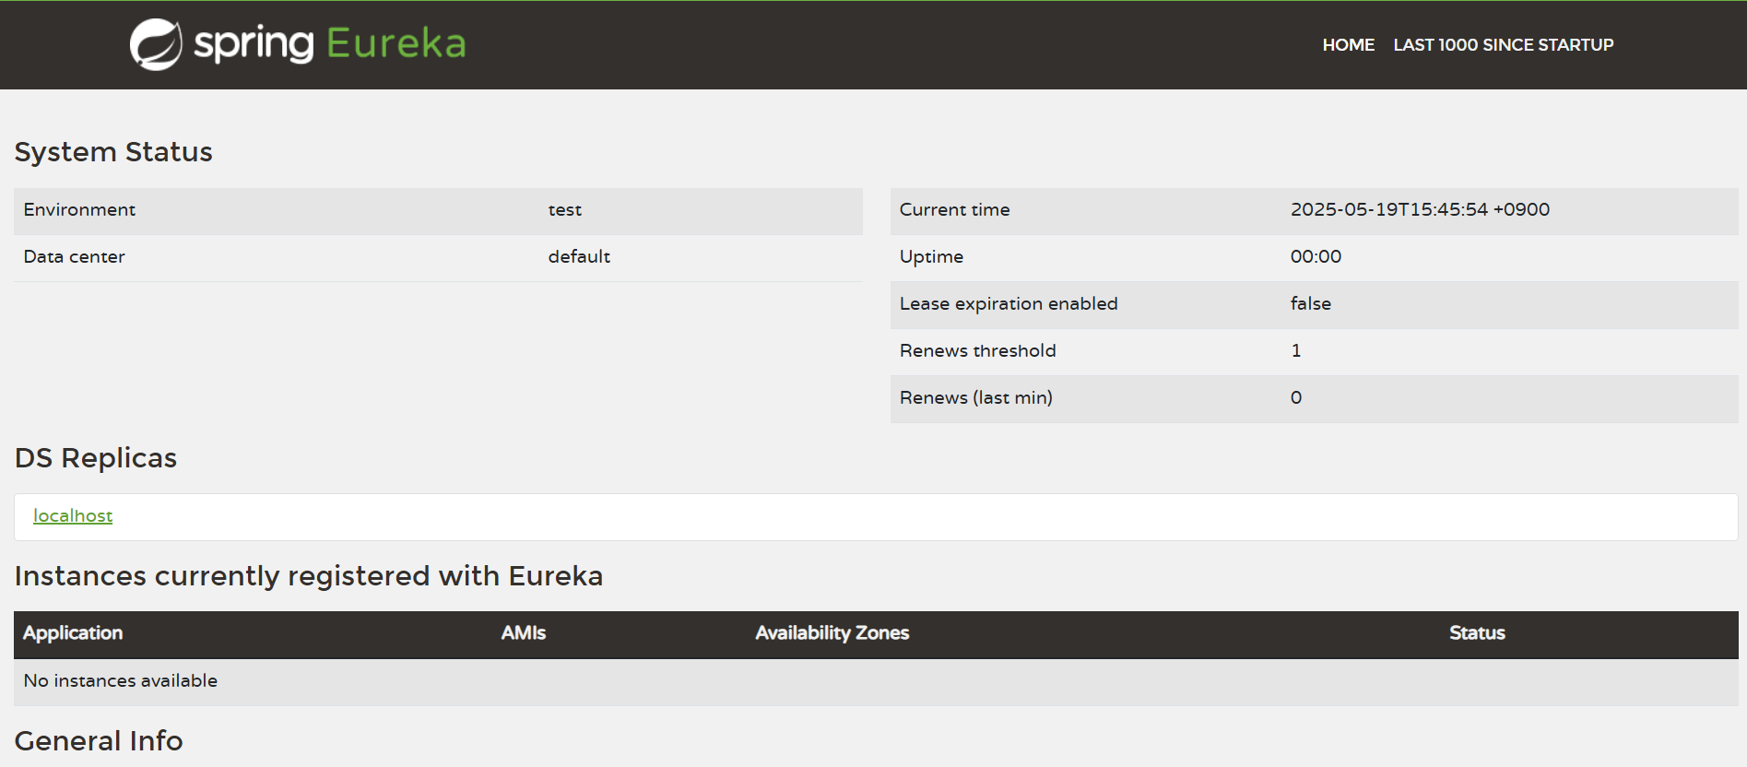
Task: Open LAST 1000 SINCE STARTUP page
Action: pos(1503,44)
